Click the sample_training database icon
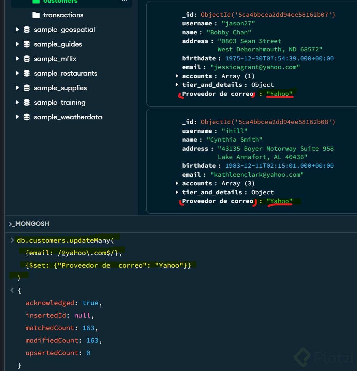This screenshot has height=371, width=357. pos(27,103)
